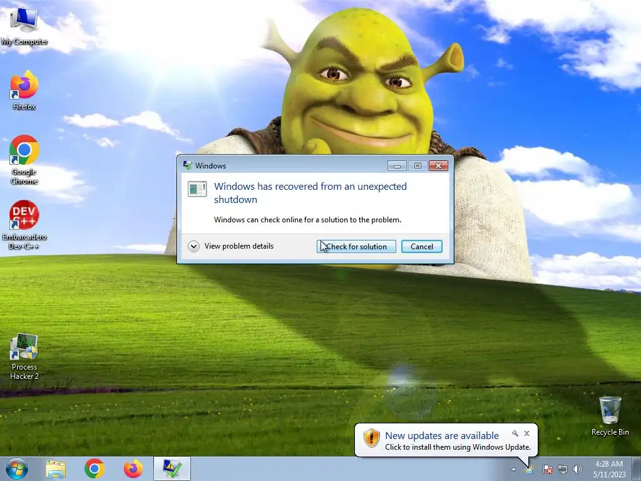The image size is (641, 481).
Task: Open the Action Center flag icon
Action: (x=547, y=469)
